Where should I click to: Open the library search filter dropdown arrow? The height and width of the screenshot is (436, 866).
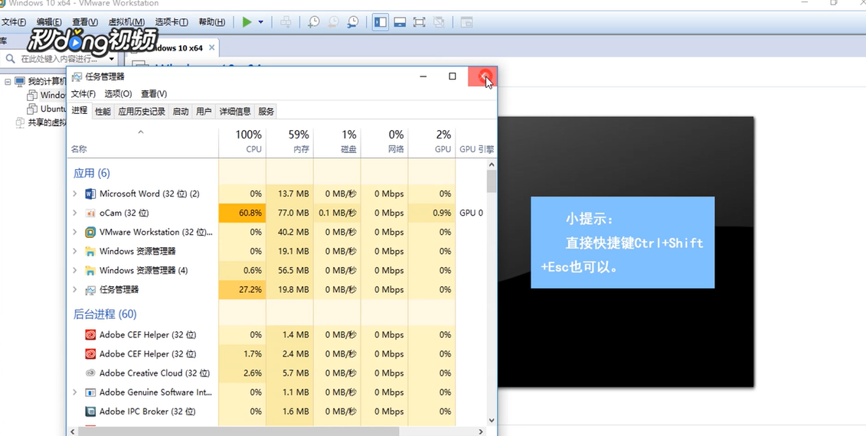[x=112, y=58]
